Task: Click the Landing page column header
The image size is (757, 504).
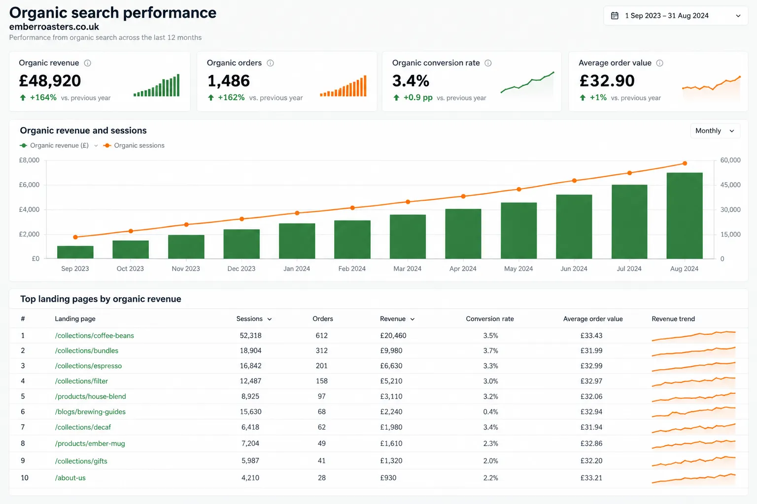Action: click(75, 319)
